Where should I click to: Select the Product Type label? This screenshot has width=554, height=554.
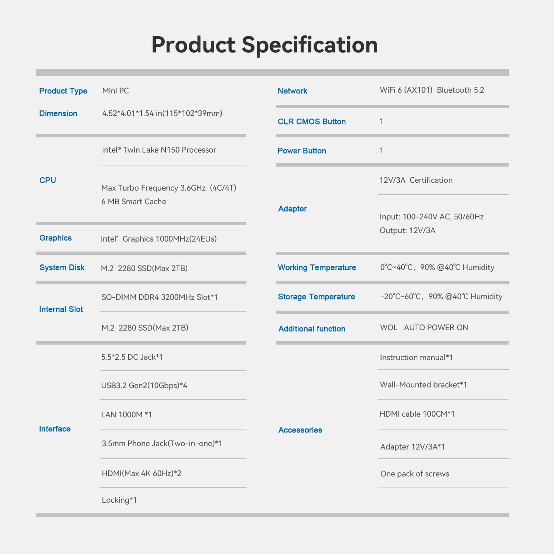point(63,91)
